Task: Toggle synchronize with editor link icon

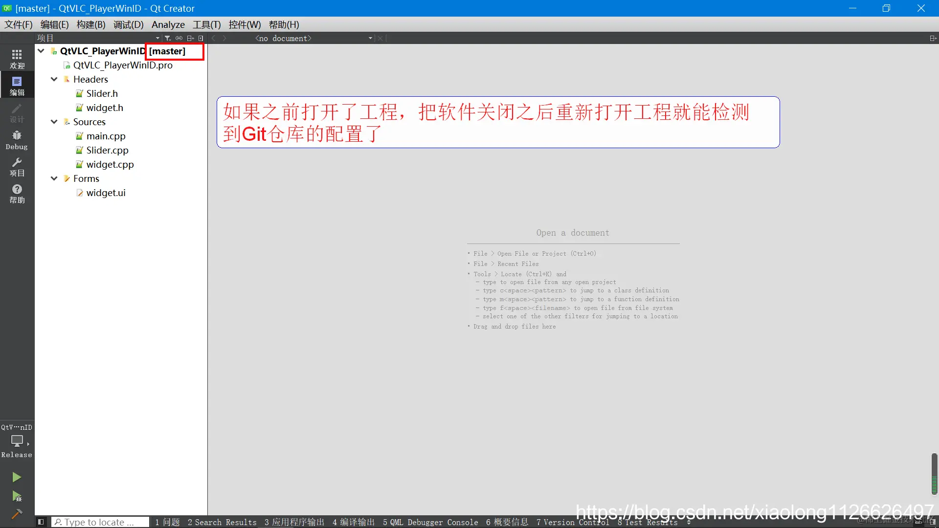Action: pyautogui.click(x=179, y=38)
